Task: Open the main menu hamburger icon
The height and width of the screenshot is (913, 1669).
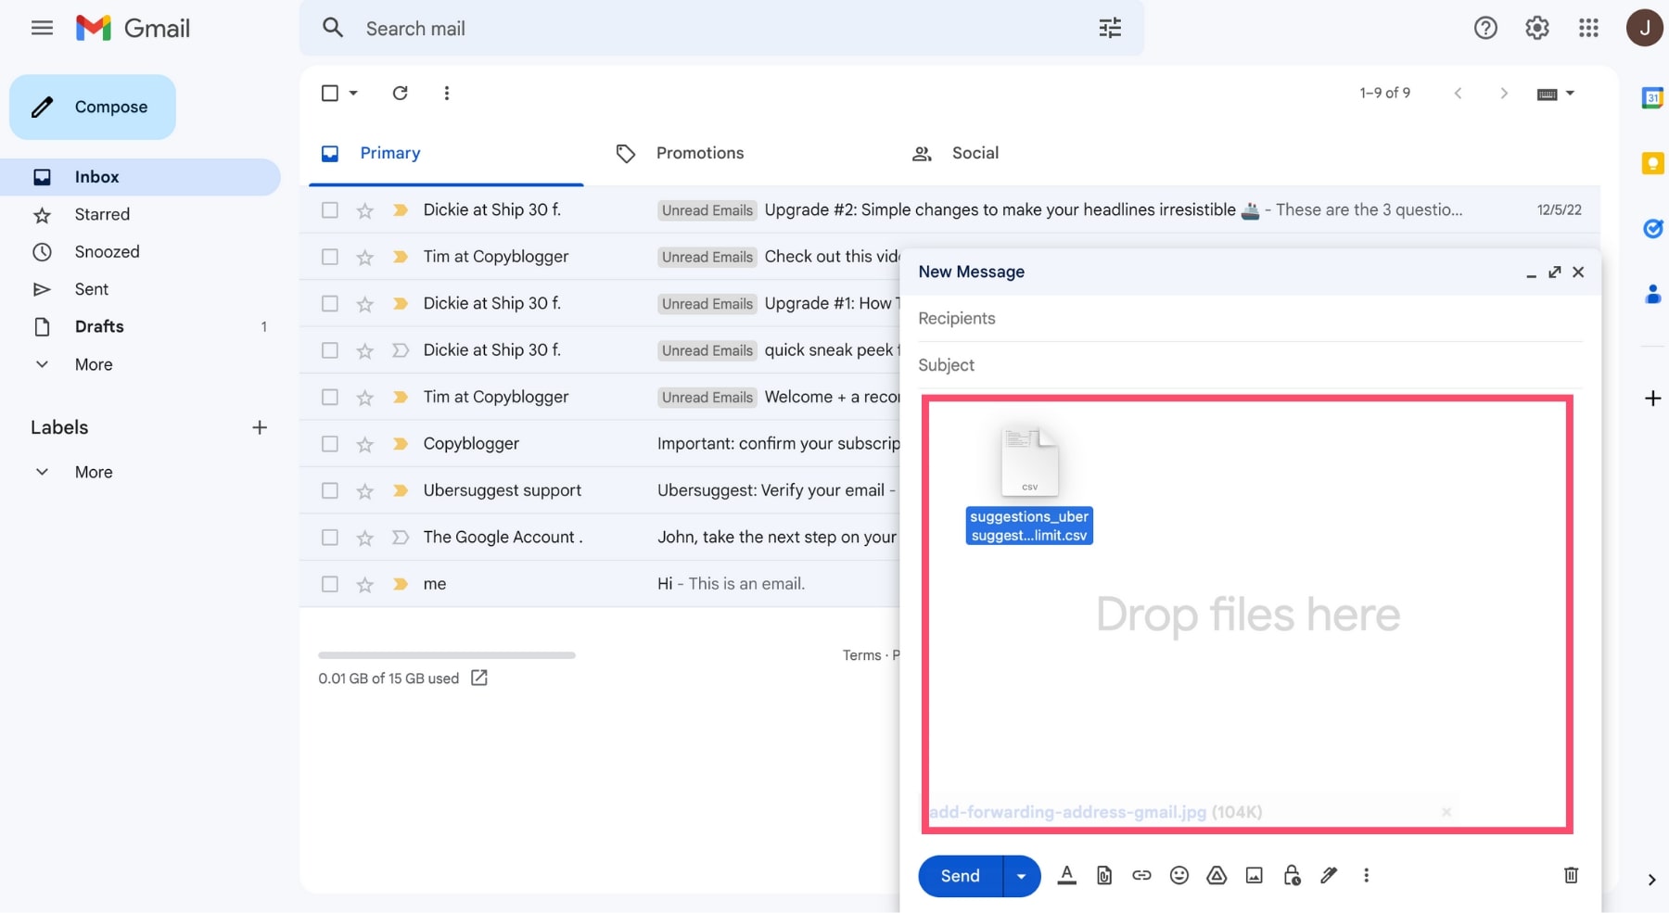Action: click(42, 28)
